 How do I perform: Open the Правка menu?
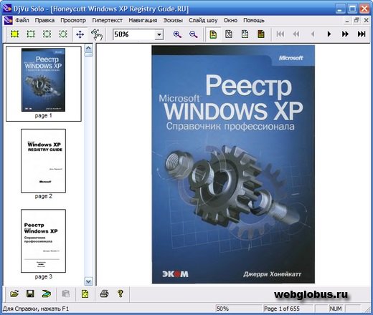pyautogui.click(x=44, y=20)
